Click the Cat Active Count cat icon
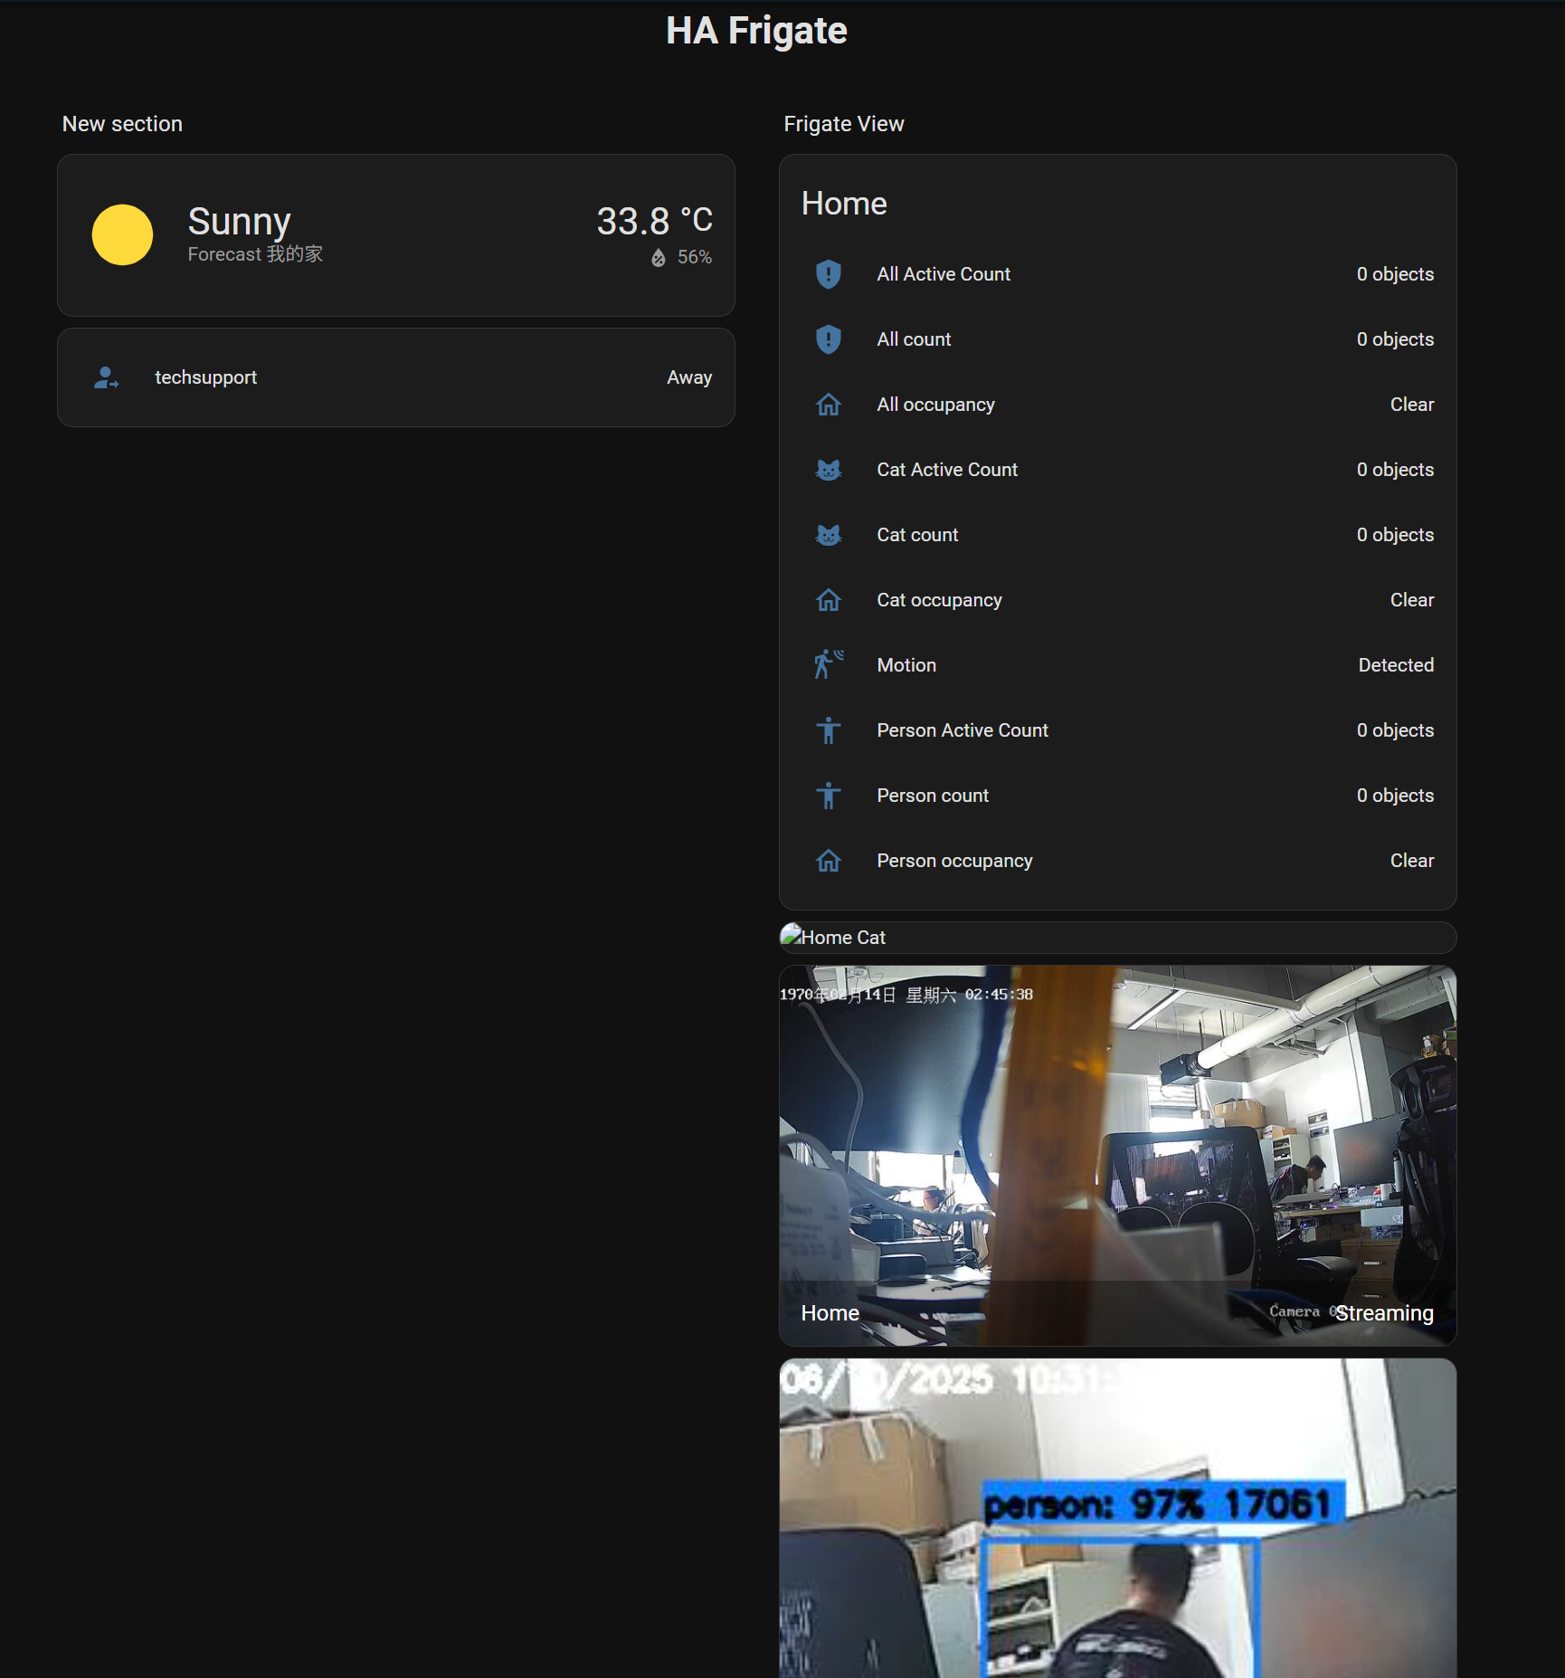 [x=828, y=469]
